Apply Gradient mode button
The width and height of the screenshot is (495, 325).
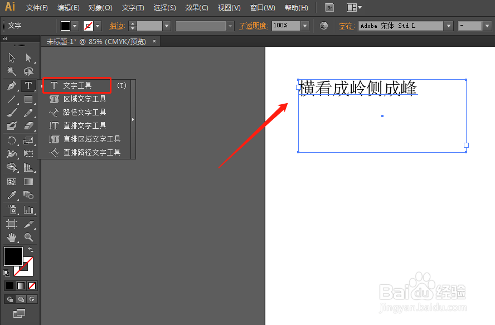(21, 286)
